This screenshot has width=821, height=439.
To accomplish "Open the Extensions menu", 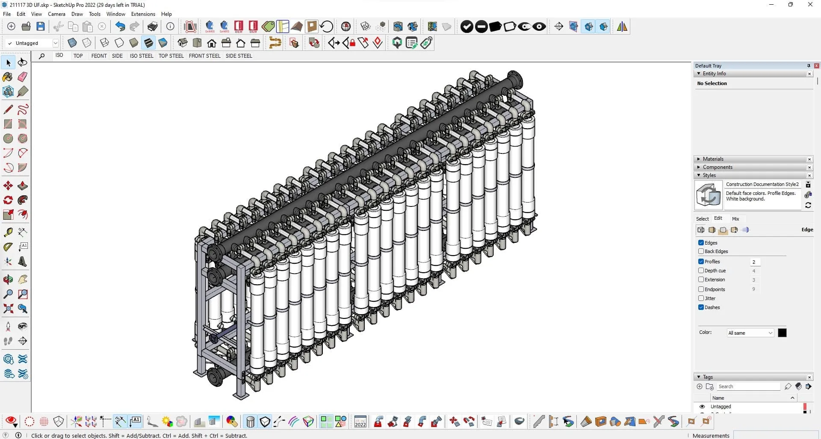I will (x=143, y=14).
